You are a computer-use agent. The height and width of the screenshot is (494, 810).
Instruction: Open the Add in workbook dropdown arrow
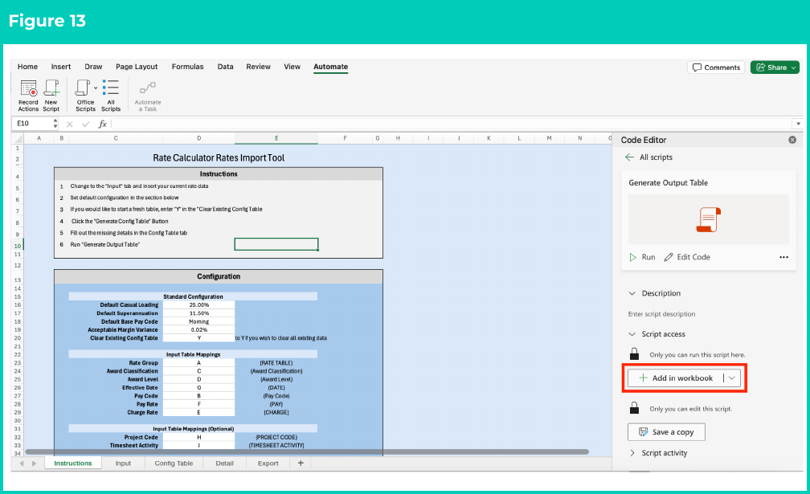pyautogui.click(x=732, y=378)
